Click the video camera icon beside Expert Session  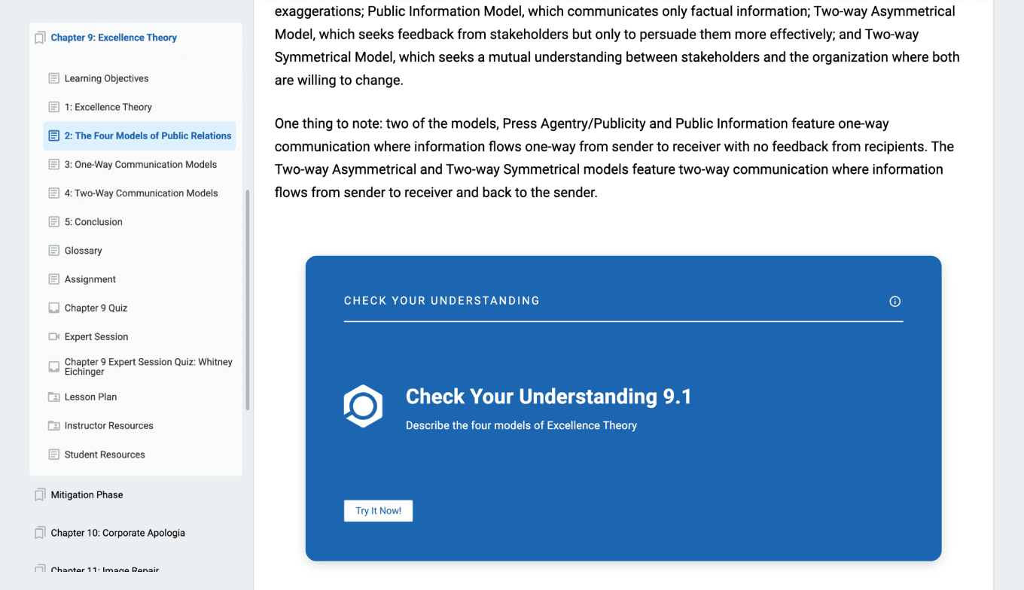[x=53, y=336]
